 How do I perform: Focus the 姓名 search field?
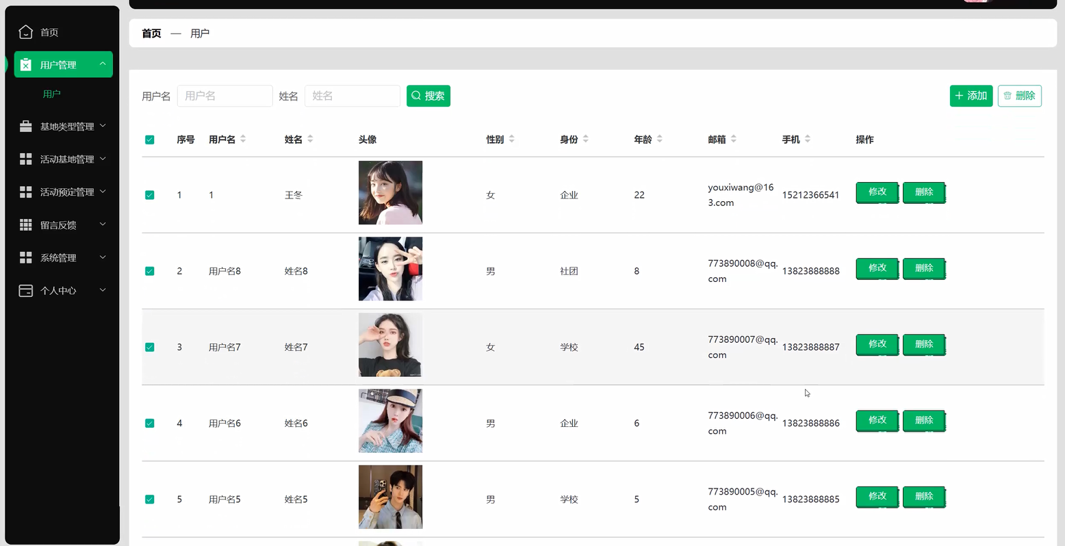(352, 96)
